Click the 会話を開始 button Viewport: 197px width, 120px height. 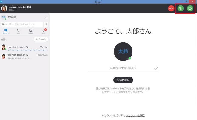123,80
